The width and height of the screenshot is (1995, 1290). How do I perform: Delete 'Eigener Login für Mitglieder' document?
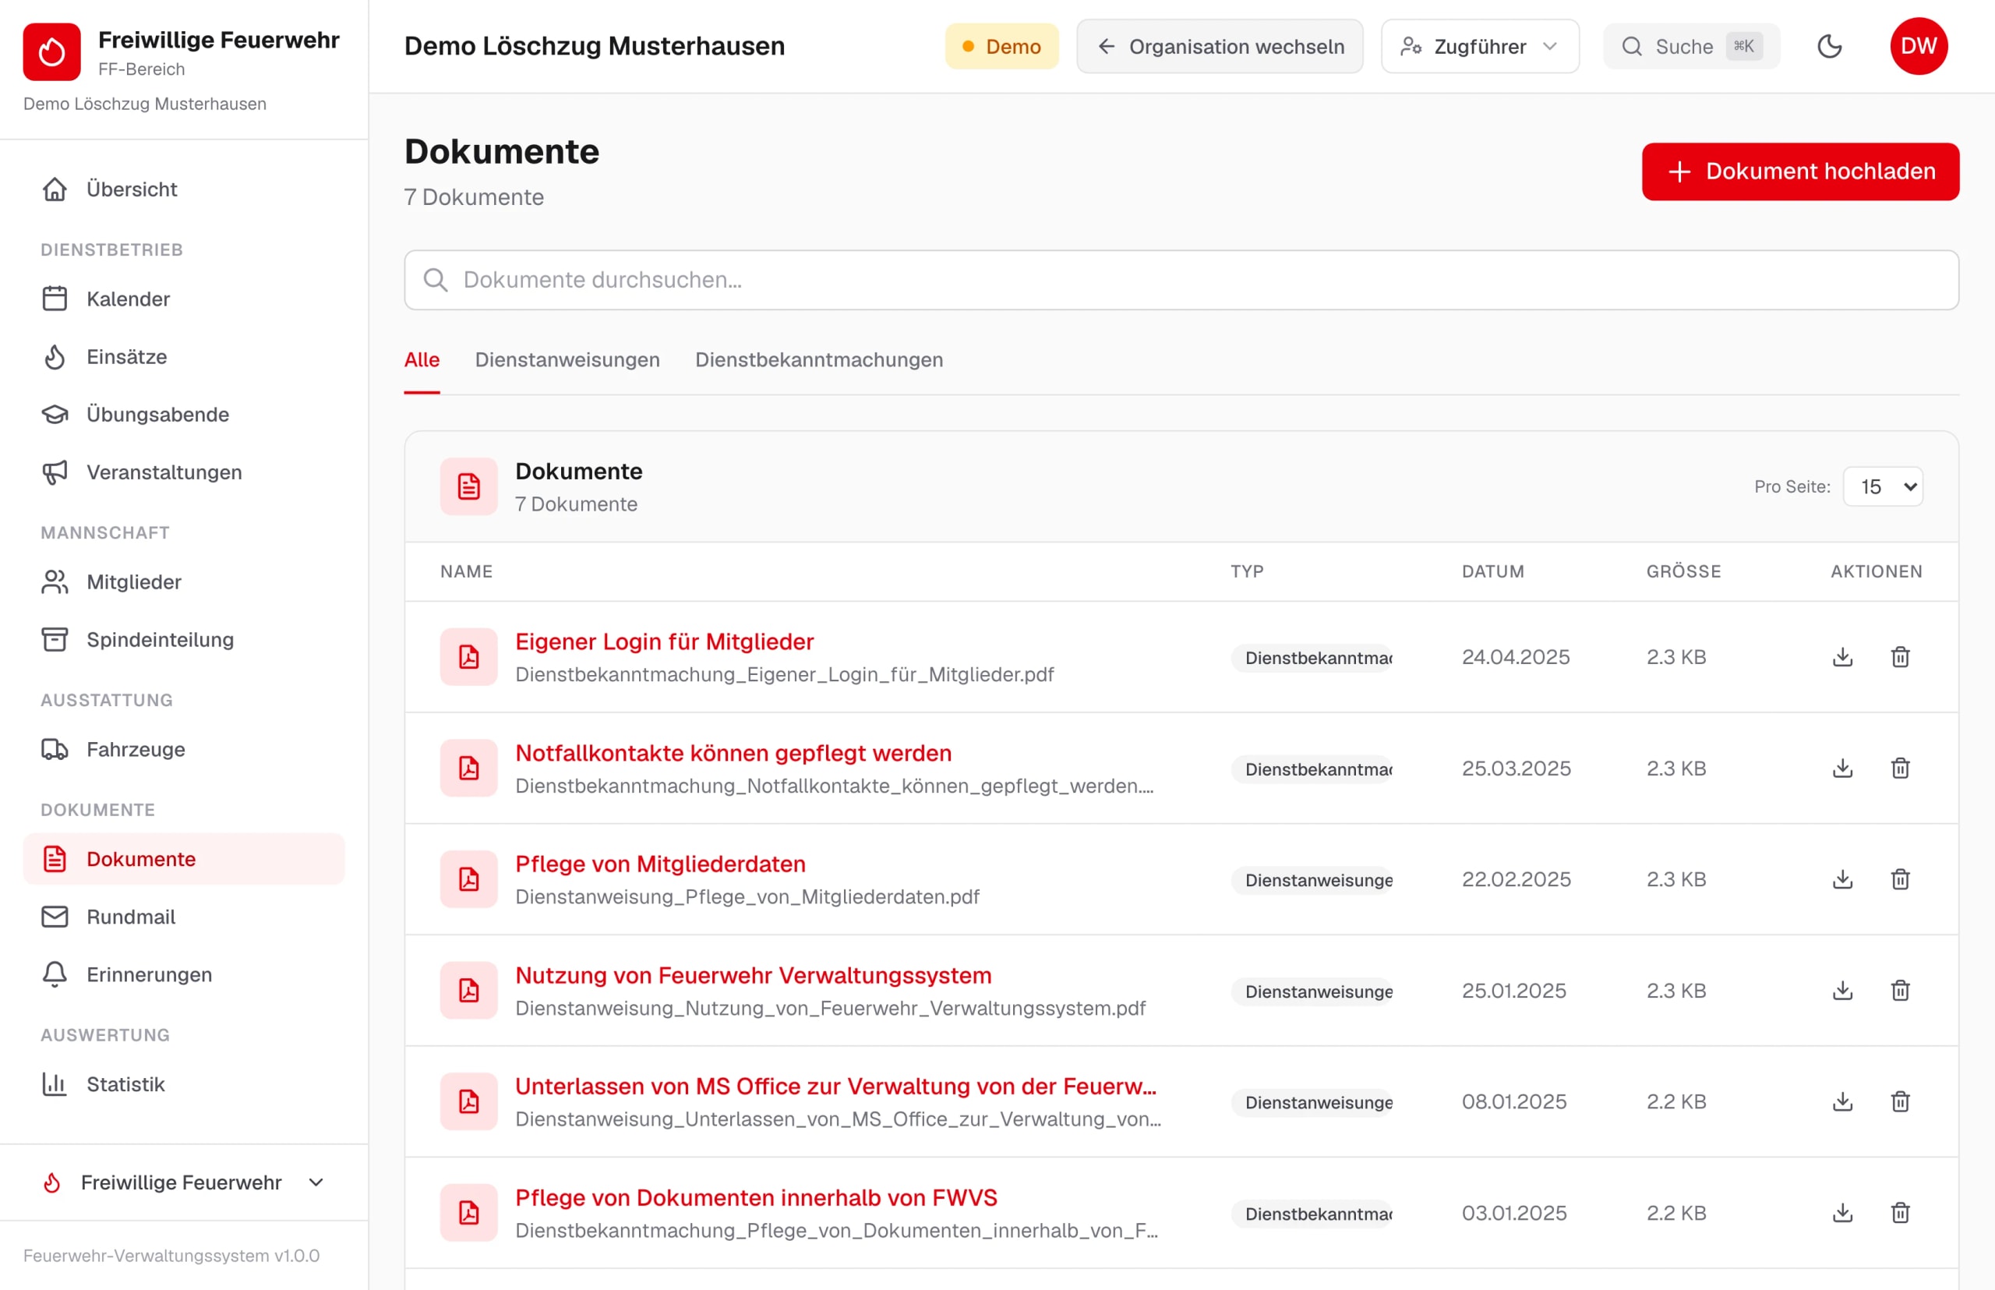tap(1899, 657)
